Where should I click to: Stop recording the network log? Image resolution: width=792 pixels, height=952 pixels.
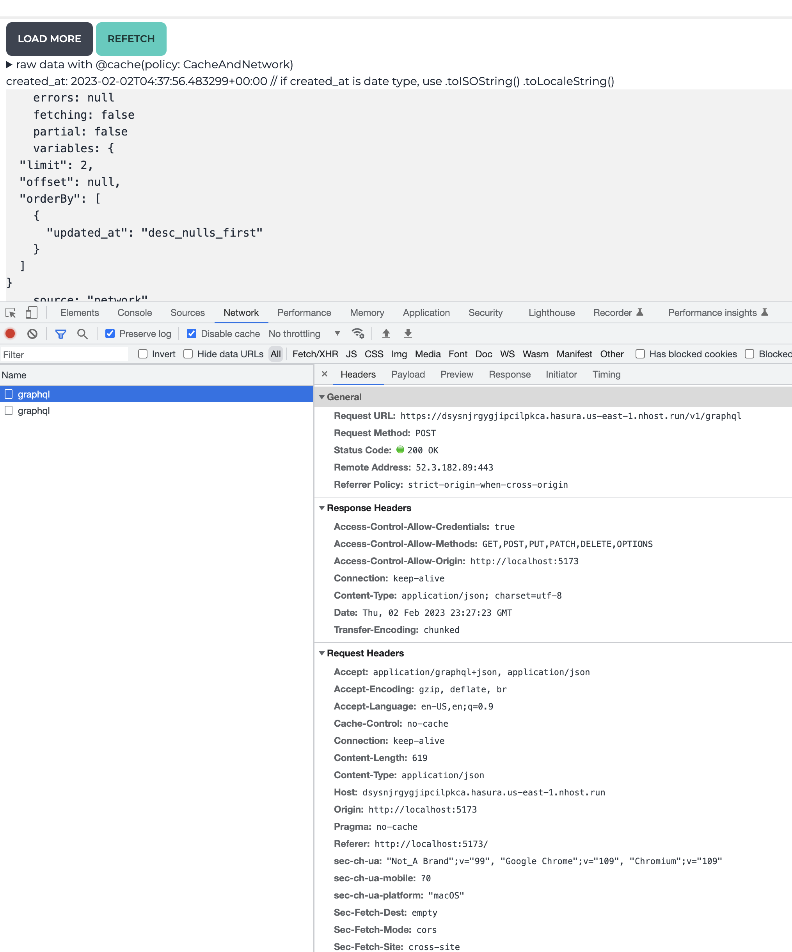tap(10, 333)
